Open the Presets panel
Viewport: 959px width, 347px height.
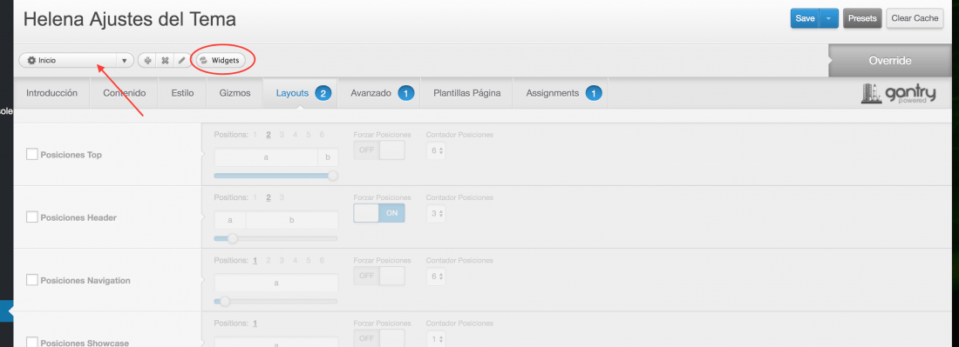pos(862,18)
